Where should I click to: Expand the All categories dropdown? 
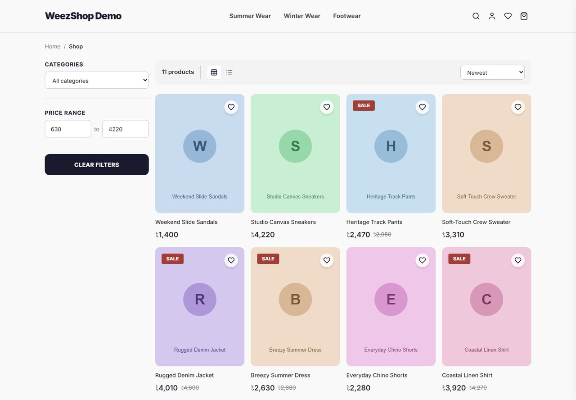point(97,80)
